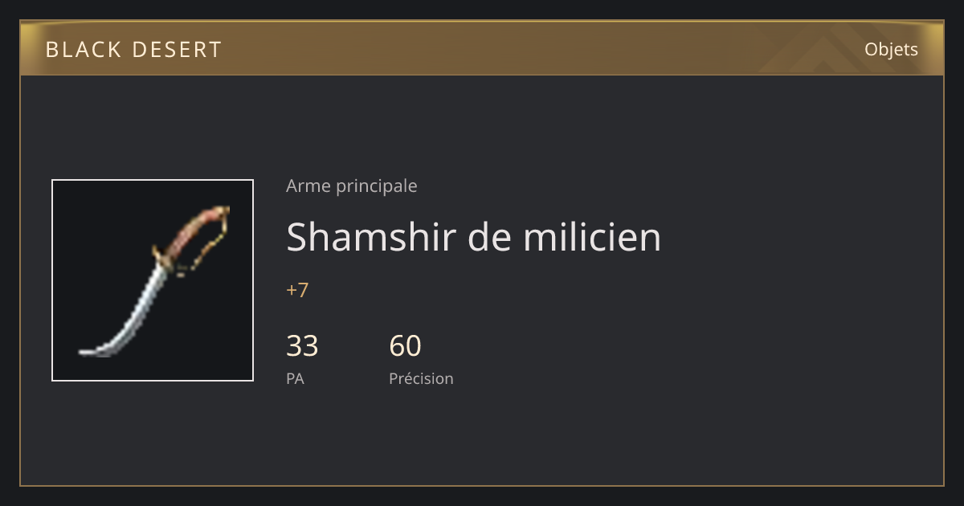964x506 pixels.
Task: Click the 60 accuracy value
Action: pos(405,346)
